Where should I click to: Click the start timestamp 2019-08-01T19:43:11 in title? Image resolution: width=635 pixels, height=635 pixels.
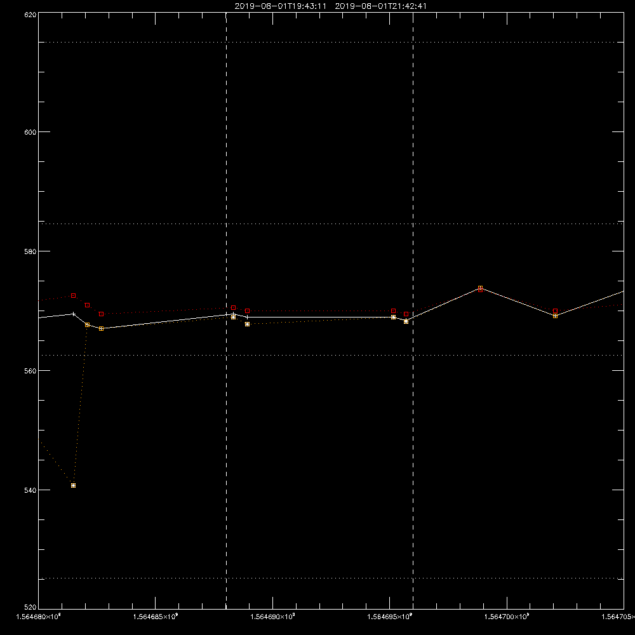tap(280, 6)
